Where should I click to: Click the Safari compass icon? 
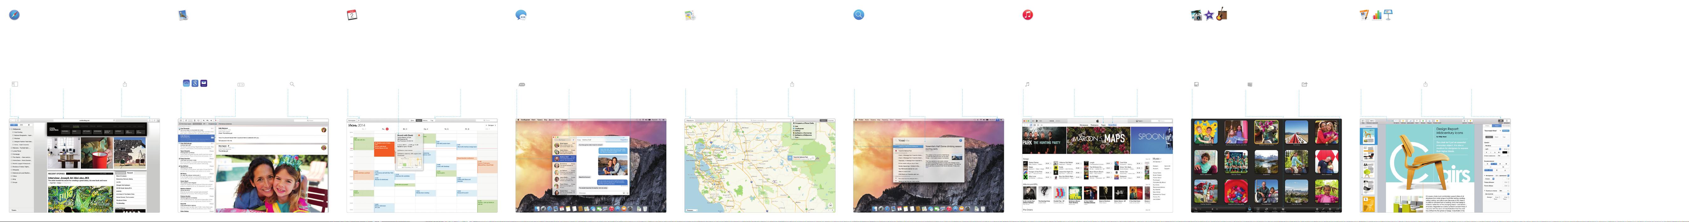(x=14, y=14)
